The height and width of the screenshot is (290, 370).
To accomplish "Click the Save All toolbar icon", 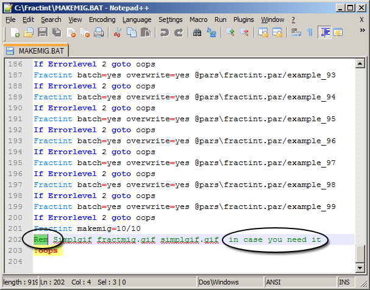I will (57, 32).
